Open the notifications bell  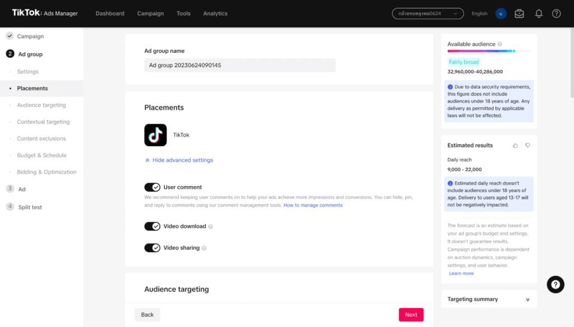[539, 13]
